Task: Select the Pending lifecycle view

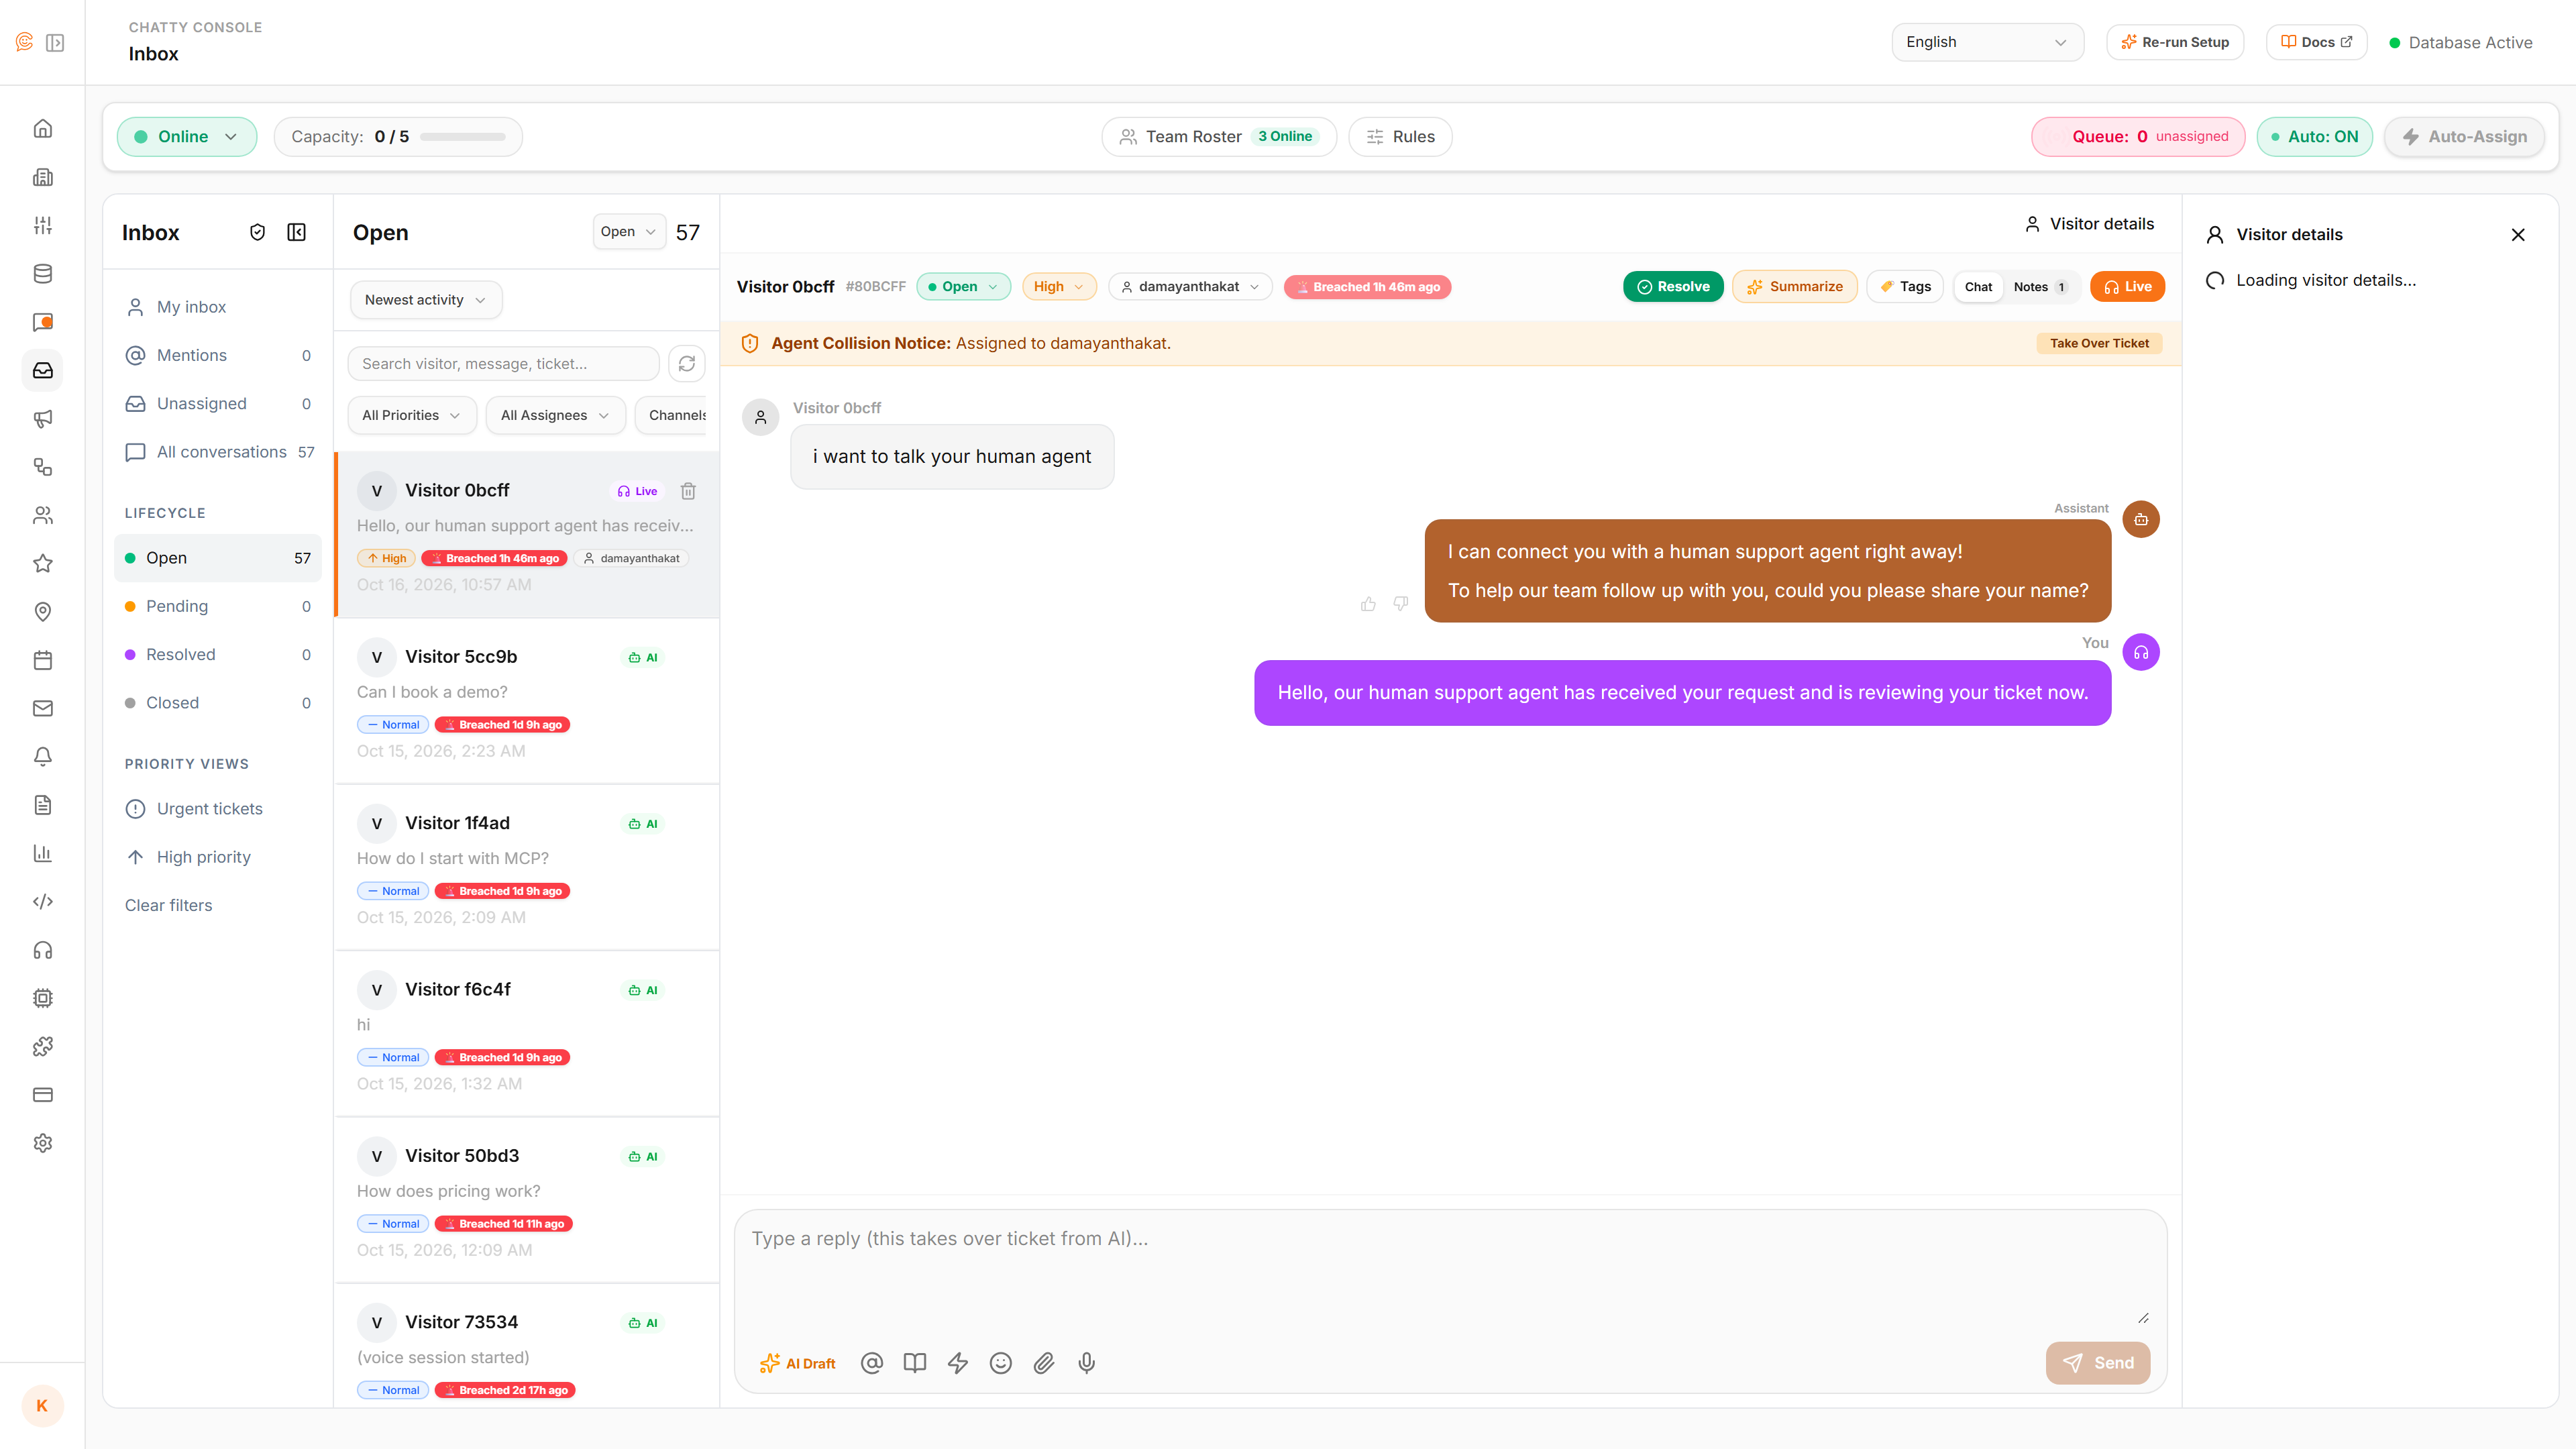Action: point(218,607)
